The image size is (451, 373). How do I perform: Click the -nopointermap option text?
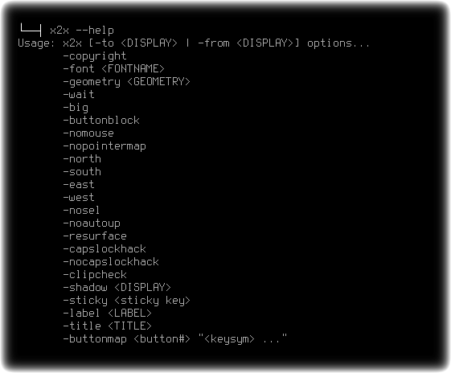[105, 146]
